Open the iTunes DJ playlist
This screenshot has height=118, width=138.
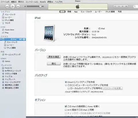coord(7,68)
